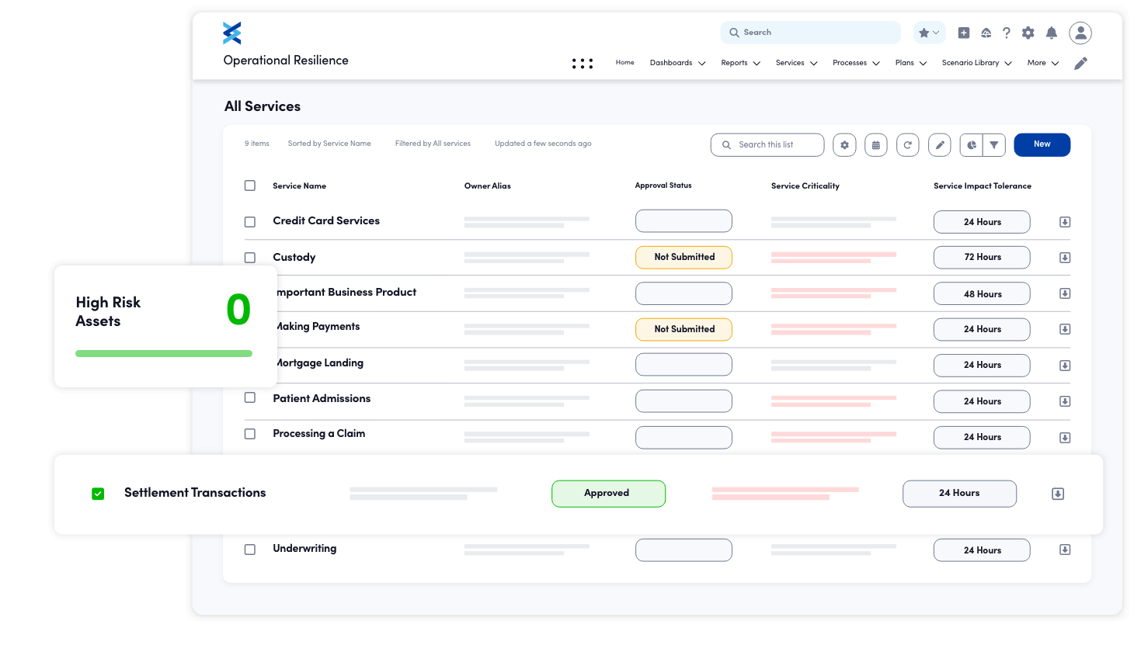Open the app launcher dots
The height and width of the screenshot is (652, 1134).
[583, 64]
